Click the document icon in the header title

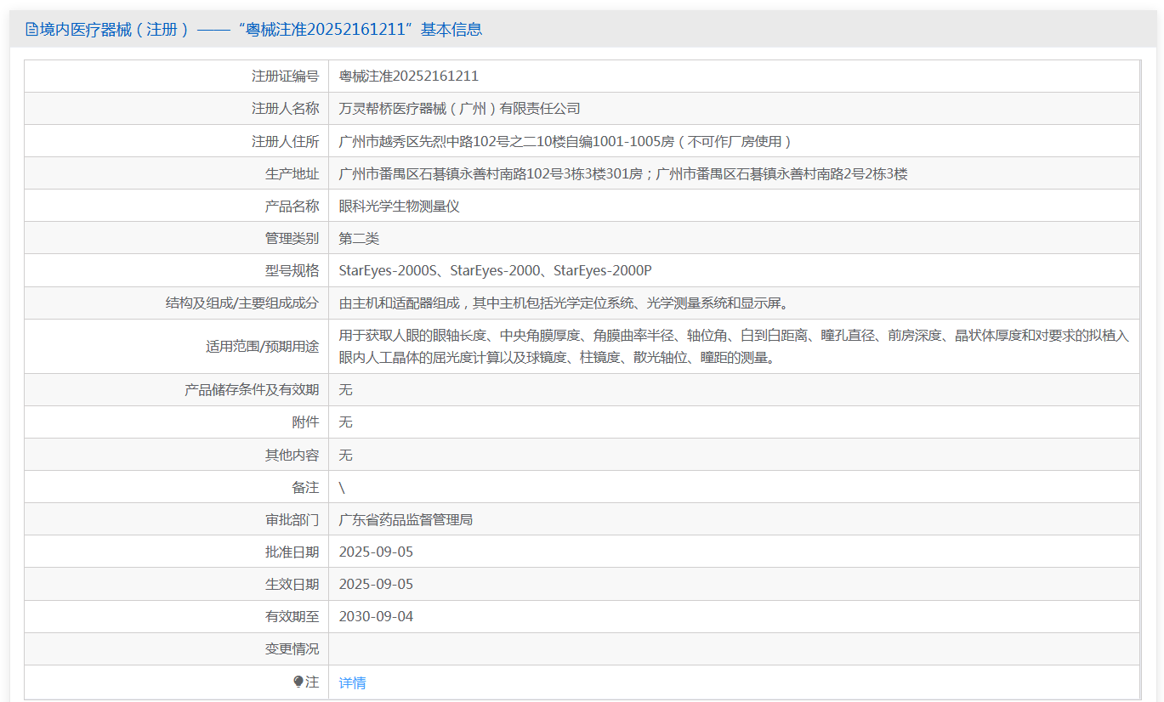[31, 30]
